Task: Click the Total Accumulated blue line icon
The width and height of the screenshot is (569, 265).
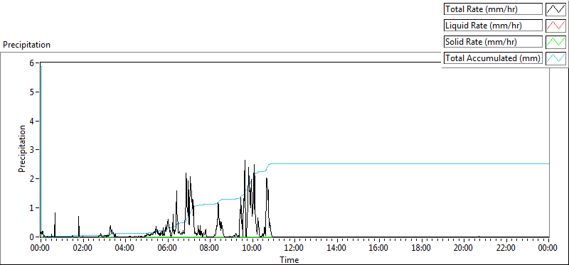Action: [x=555, y=58]
